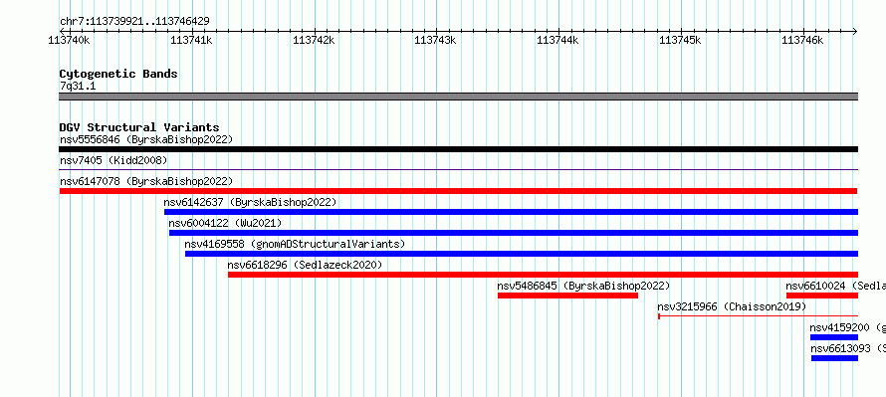Viewport: 886px width, 397px height.
Task: Select the thin red nsv3215966 line
Action: [x=758, y=315]
